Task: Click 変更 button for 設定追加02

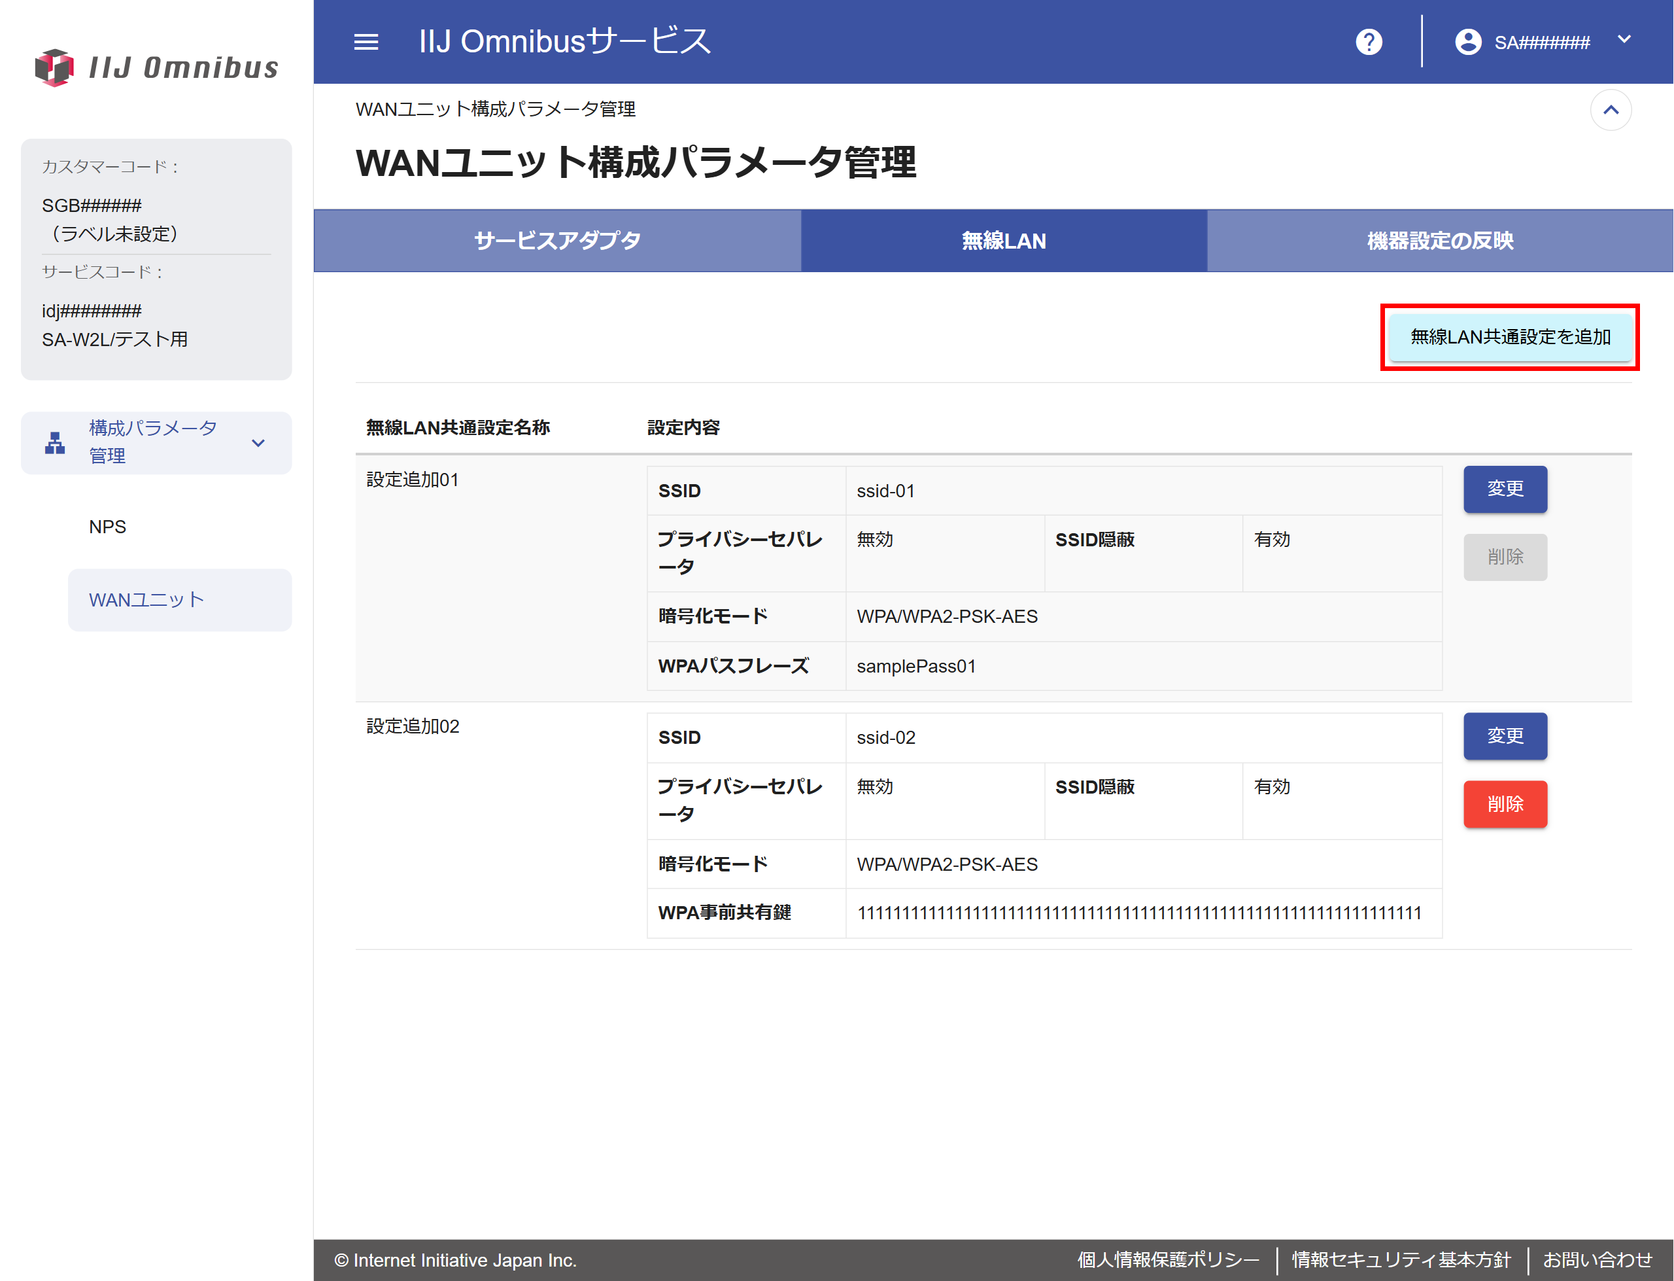Action: click(1505, 736)
